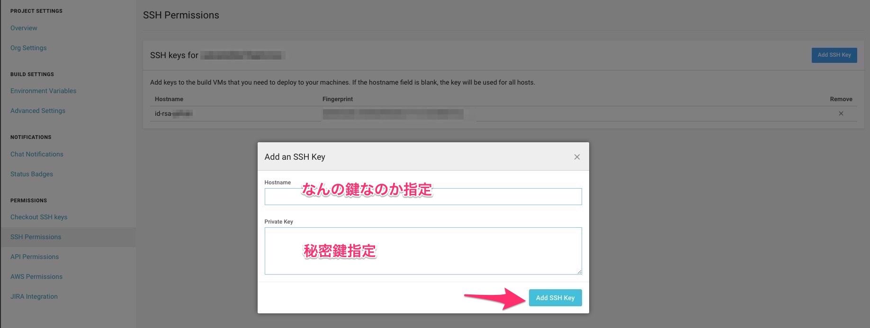Image resolution: width=870 pixels, height=328 pixels.
Task: Click the Fingerprint column header
Action: 337,99
